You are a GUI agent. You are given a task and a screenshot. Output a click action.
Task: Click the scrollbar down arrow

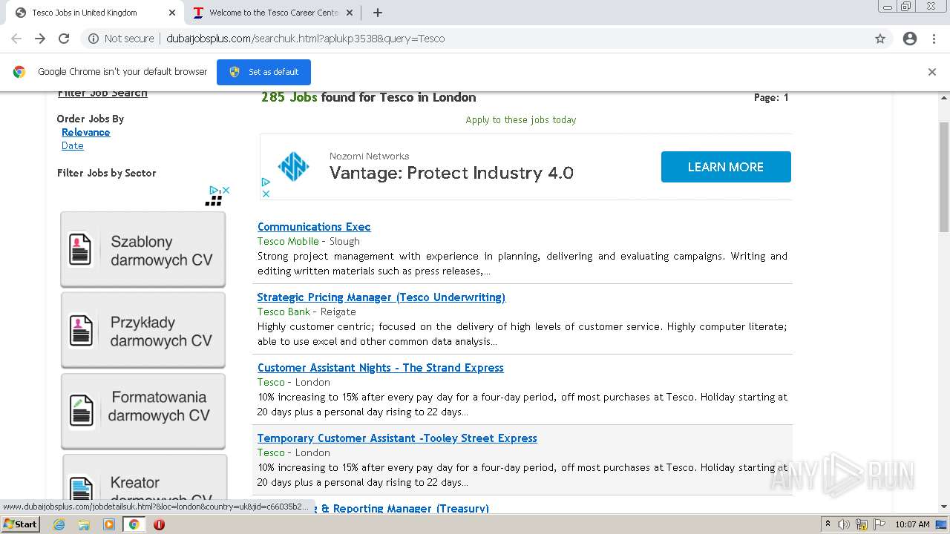click(x=943, y=508)
